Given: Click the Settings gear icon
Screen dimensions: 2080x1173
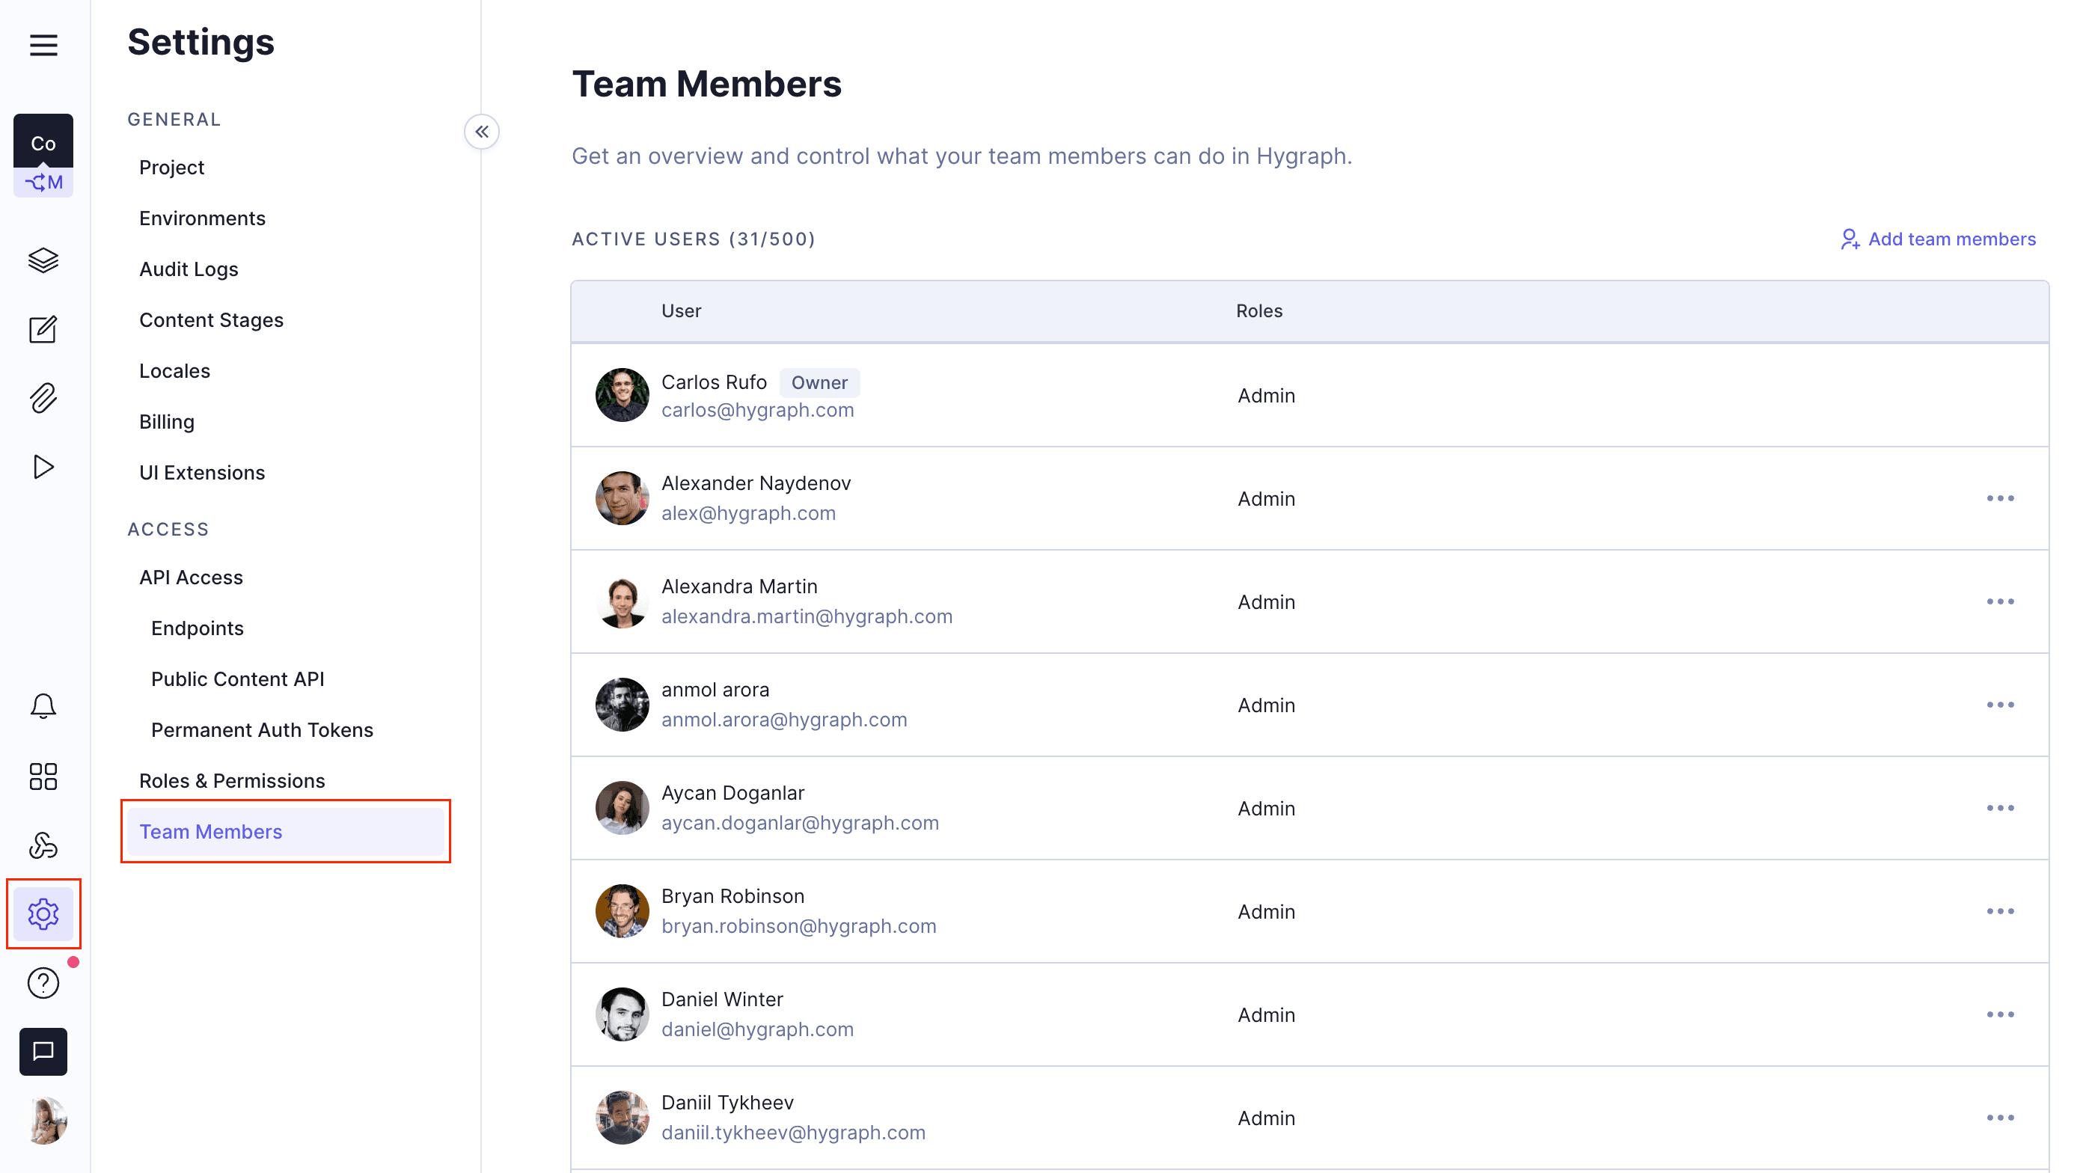Looking at the screenshot, I should pyautogui.click(x=43, y=913).
